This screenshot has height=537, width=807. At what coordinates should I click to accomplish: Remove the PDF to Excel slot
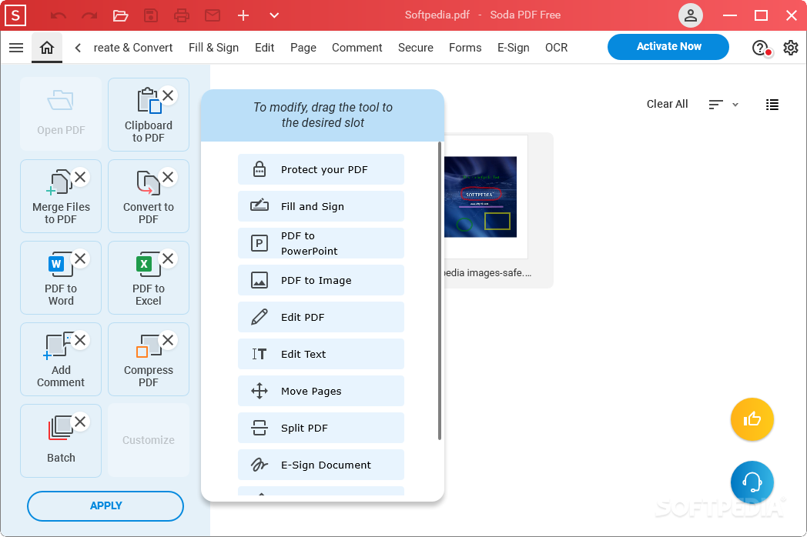[x=168, y=258]
